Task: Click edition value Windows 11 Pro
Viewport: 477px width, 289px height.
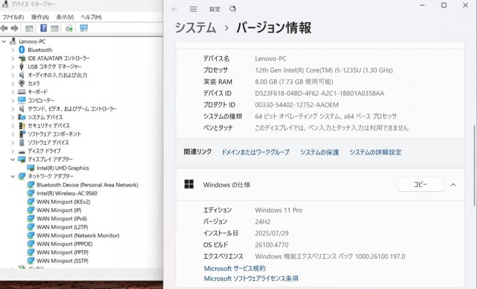Action: [279, 210]
